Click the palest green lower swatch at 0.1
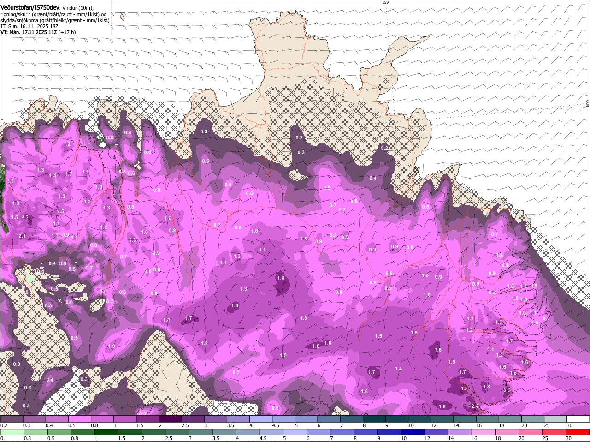The image size is (590, 442). (x=12, y=432)
